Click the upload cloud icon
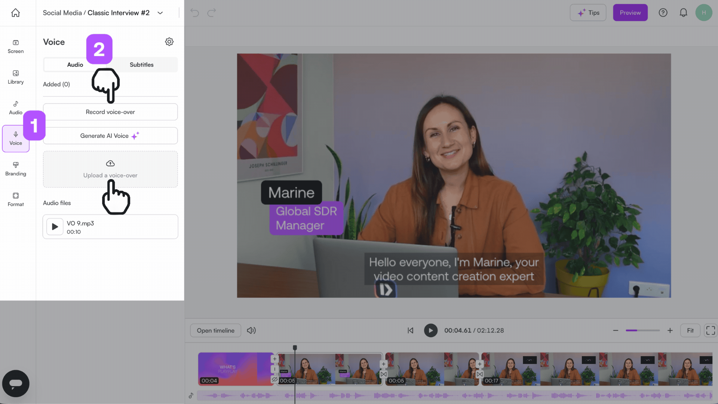The height and width of the screenshot is (404, 718). 110,163
